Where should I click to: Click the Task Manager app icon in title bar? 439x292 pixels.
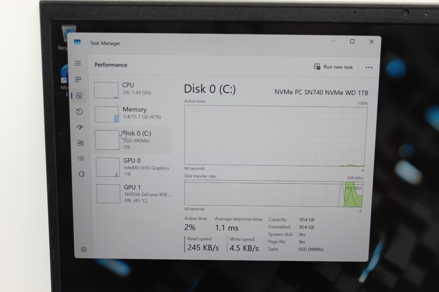click(x=77, y=42)
